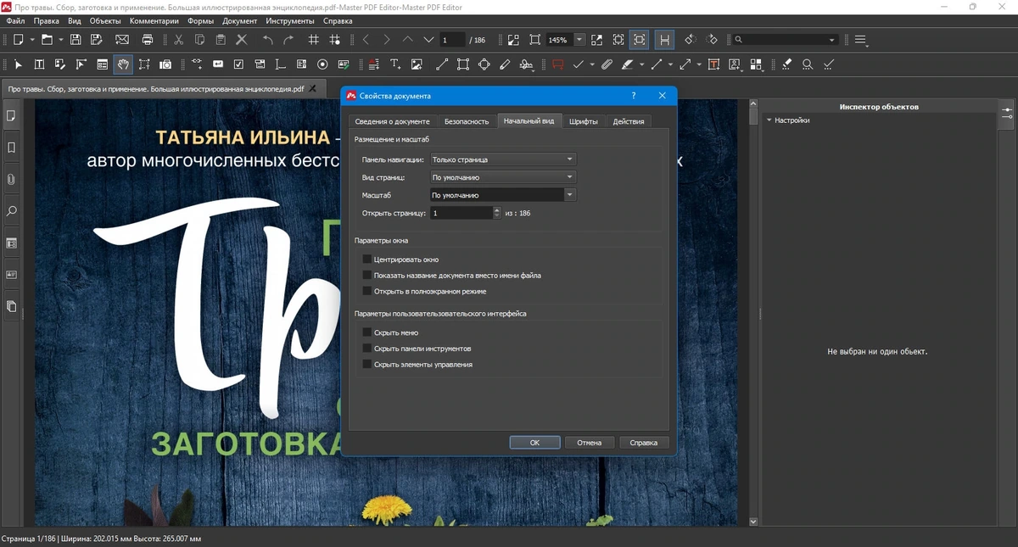Click the Rotate page clockwise icon

point(712,39)
